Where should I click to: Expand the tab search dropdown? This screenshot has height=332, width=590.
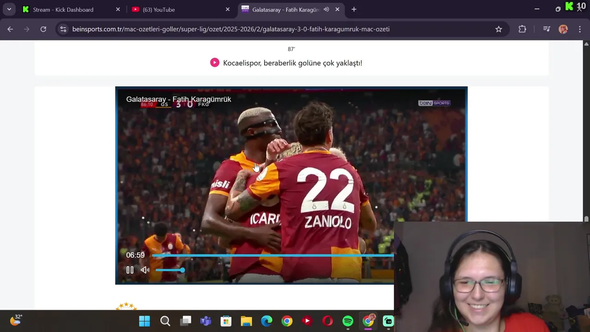tap(9, 9)
